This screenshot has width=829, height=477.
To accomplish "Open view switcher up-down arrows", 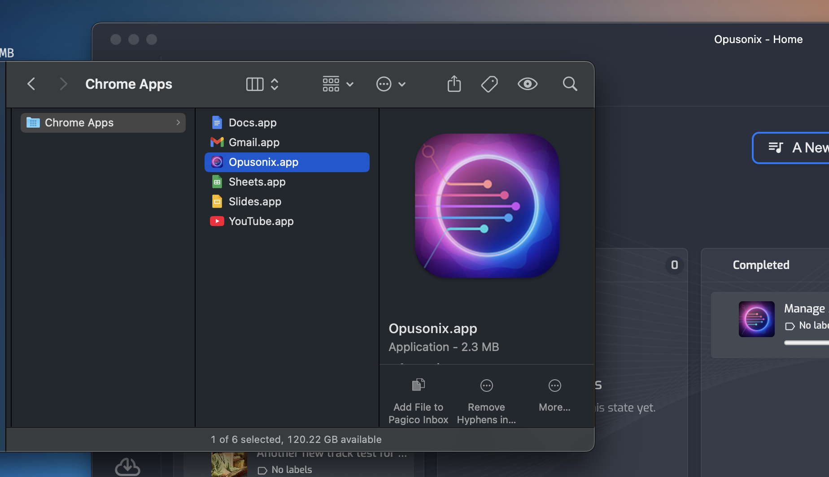I will (275, 84).
